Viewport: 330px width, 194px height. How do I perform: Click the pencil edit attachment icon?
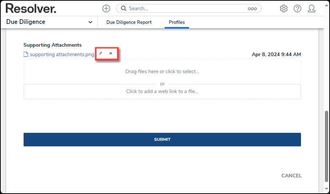click(101, 53)
